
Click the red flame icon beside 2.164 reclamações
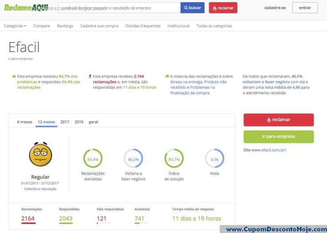click(90, 76)
